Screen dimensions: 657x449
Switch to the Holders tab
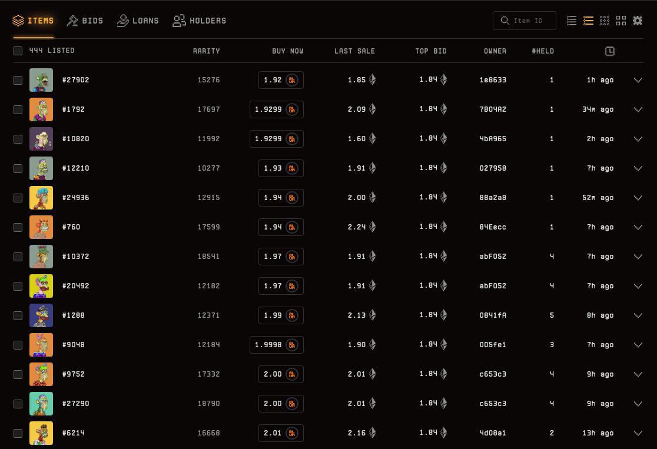tap(200, 21)
